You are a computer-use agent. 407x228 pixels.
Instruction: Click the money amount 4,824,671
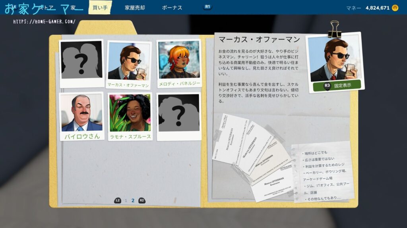[378, 8]
